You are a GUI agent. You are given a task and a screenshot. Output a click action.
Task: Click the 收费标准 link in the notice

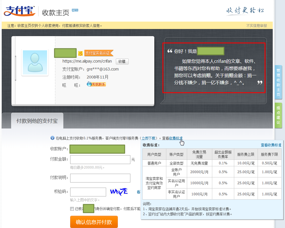(176, 138)
